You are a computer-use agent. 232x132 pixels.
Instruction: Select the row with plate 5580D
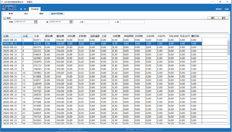pyautogui.click(x=102, y=109)
